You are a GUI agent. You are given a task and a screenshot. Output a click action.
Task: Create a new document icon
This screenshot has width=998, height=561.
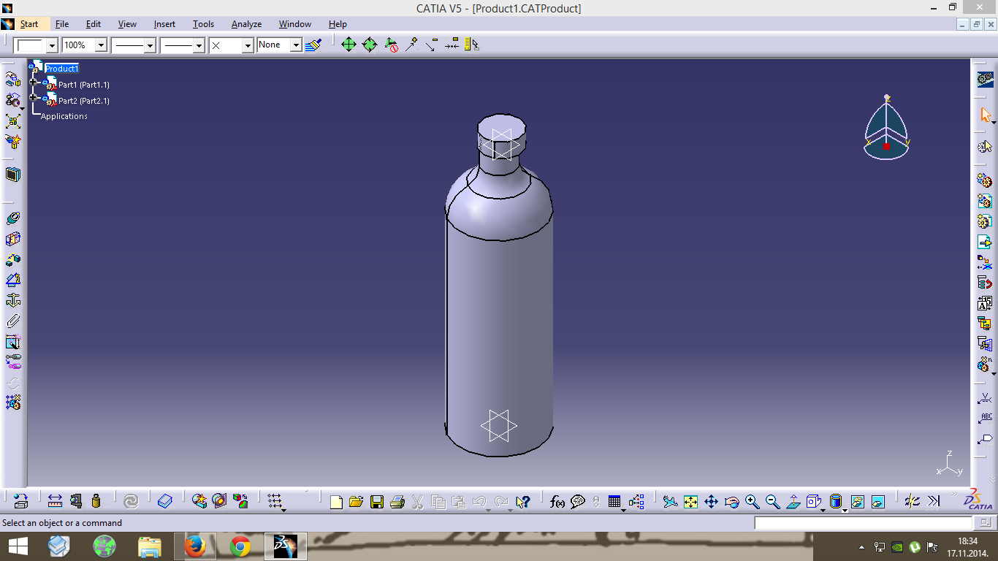(336, 502)
